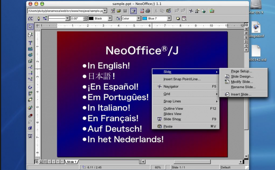Choose Navigator in context menu
275x170 pixels.
coord(186,86)
